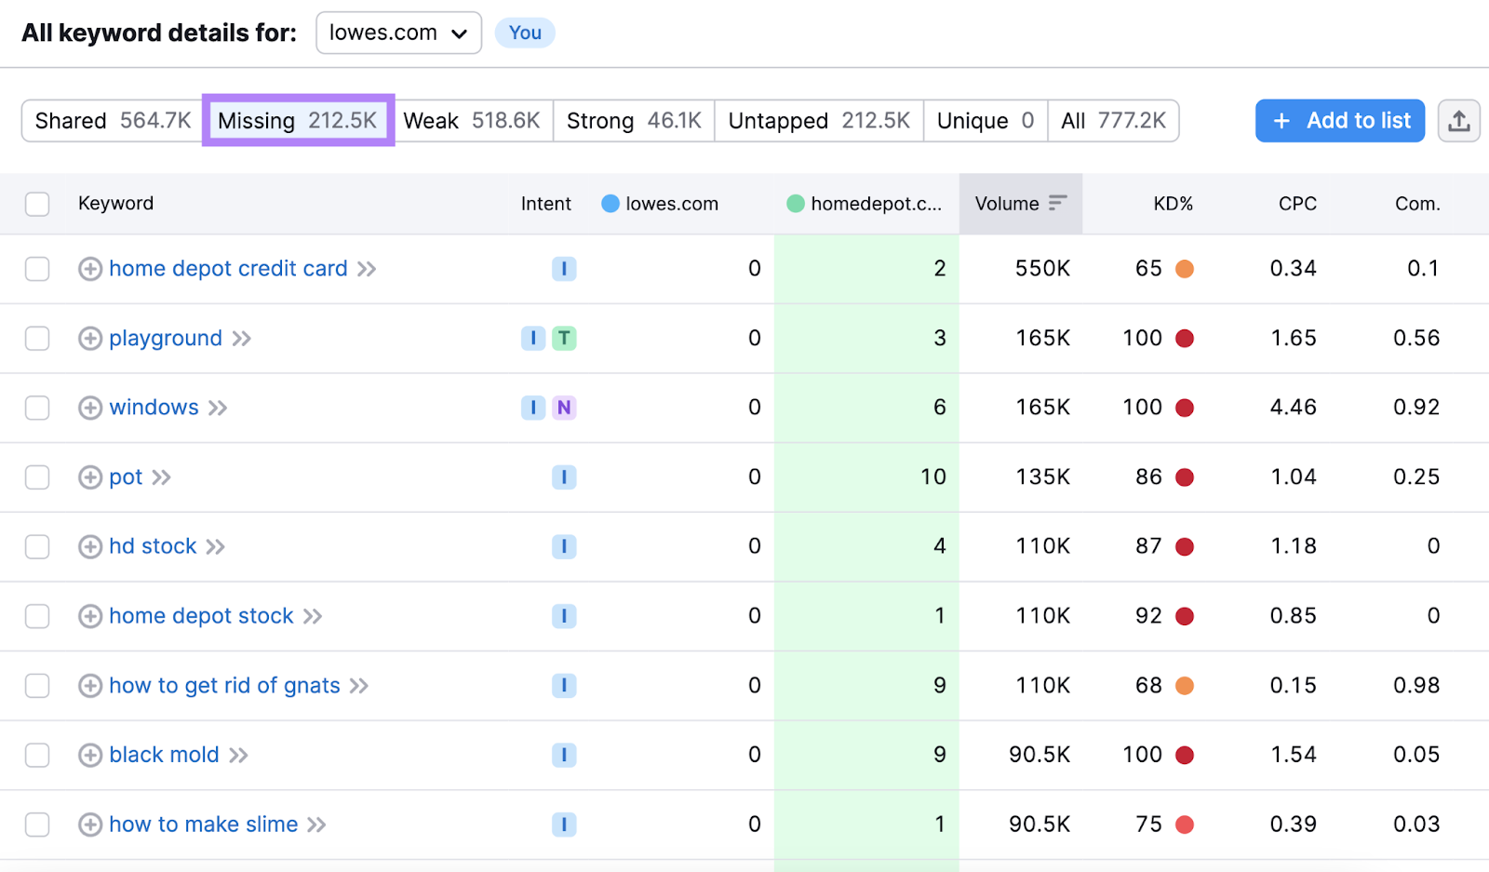The image size is (1489, 872).
Task: Click the plus icon on the Add to list button
Action: 1281,120
